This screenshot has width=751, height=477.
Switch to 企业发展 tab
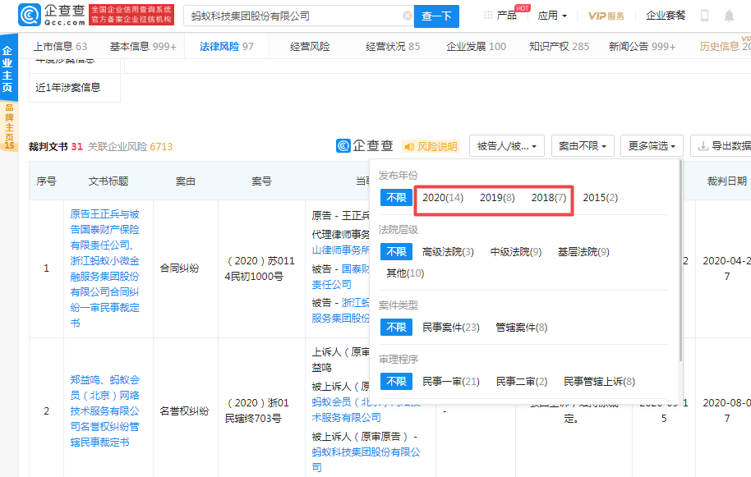coord(476,47)
